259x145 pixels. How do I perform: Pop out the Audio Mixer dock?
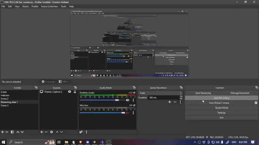tap(134, 88)
